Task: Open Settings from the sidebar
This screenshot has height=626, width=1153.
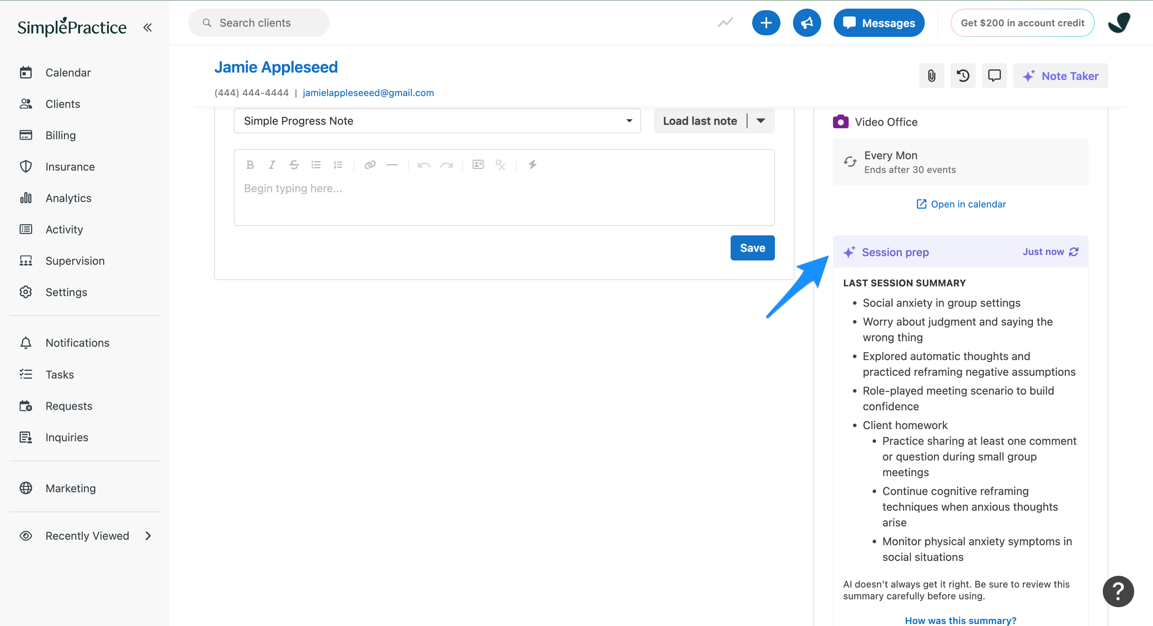Action: point(66,292)
